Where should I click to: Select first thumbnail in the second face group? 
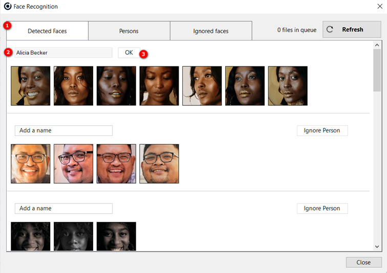(31, 164)
